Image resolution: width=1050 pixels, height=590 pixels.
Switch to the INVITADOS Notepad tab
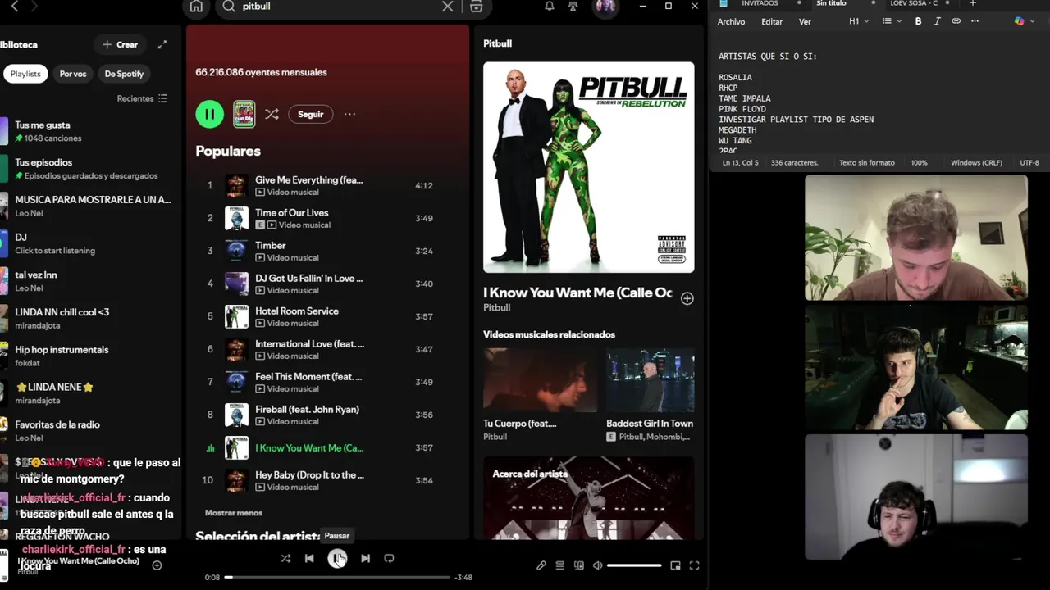(x=759, y=3)
